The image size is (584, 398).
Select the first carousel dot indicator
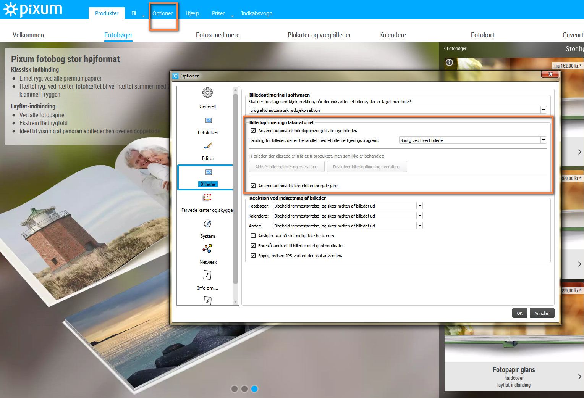point(235,389)
